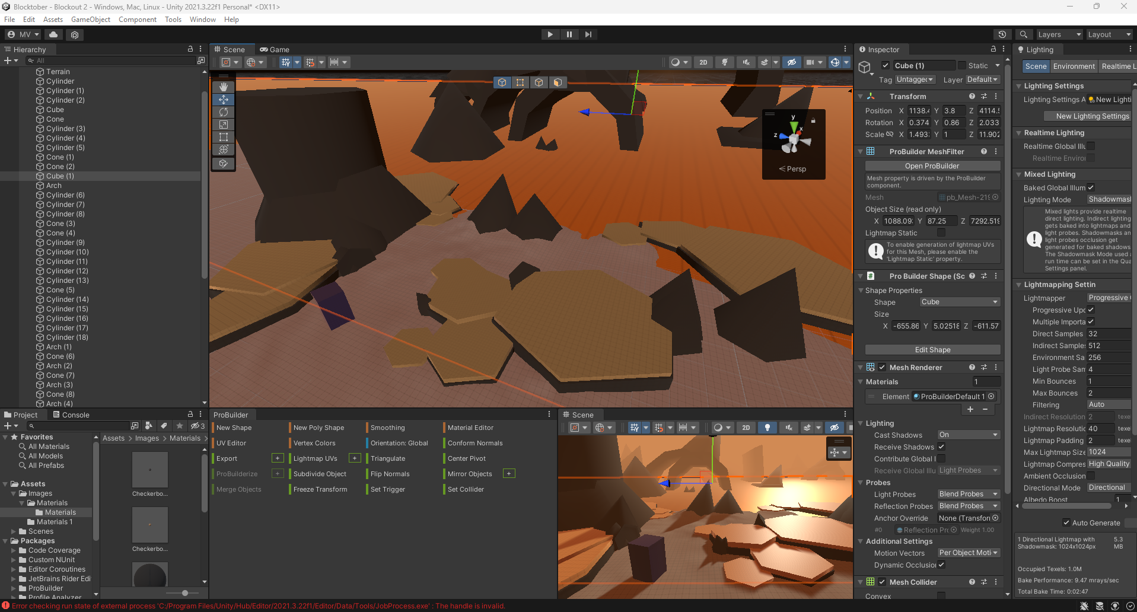Switch to the Console tab
Screen dimensions: 1137x612
(71, 415)
